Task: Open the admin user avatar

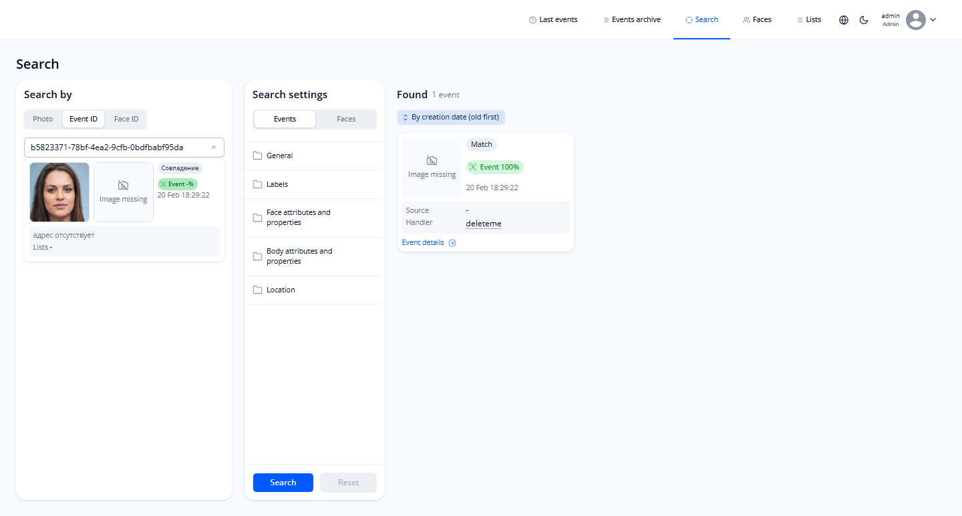Action: tap(916, 19)
